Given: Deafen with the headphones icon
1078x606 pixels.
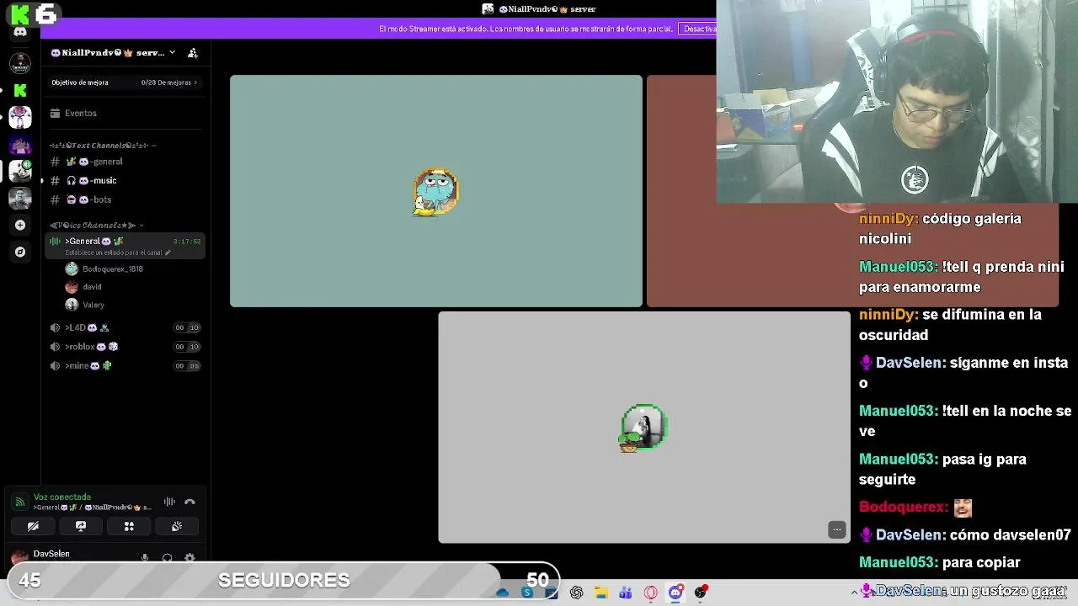Looking at the screenshot, I should tap(167, 557).
